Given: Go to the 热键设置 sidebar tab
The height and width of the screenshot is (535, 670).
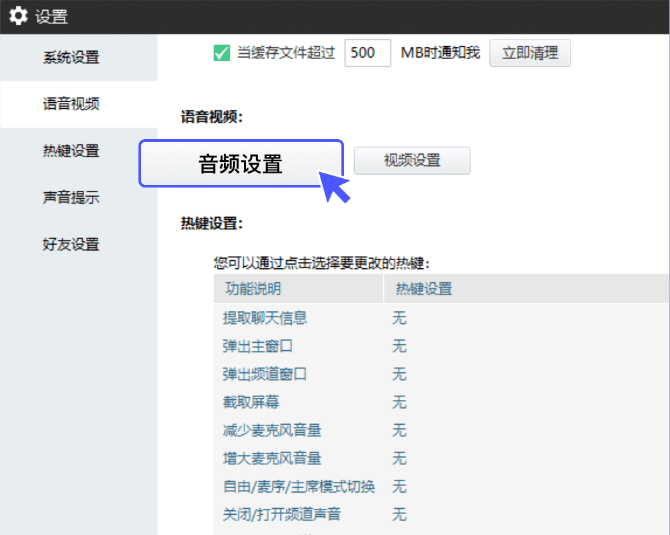Looking at the screenshot, I should pos(71,151).
